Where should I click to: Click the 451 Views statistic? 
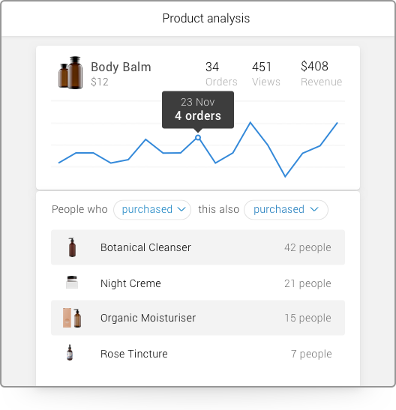tap(266, 74)
